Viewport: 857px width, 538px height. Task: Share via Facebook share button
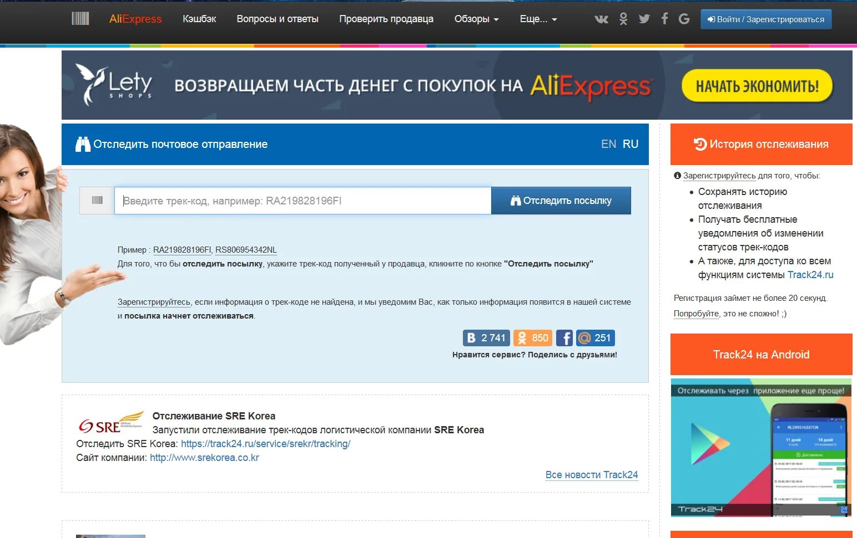pos(564,338)
